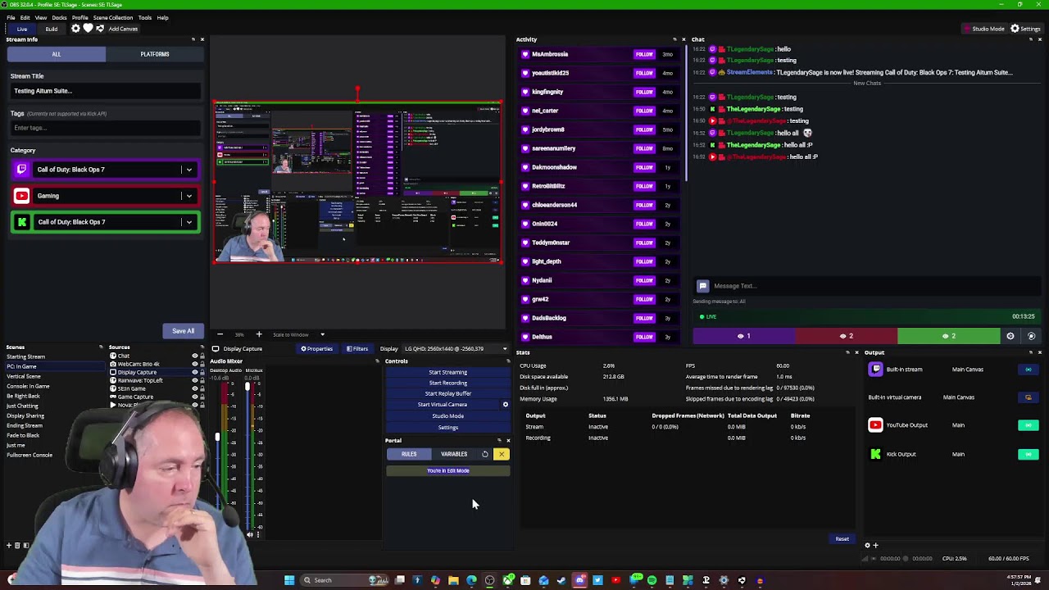Open the LG QHD display selection dropdown
The height and width of the screenshot is (590, 1049).
tap(456, 349)
